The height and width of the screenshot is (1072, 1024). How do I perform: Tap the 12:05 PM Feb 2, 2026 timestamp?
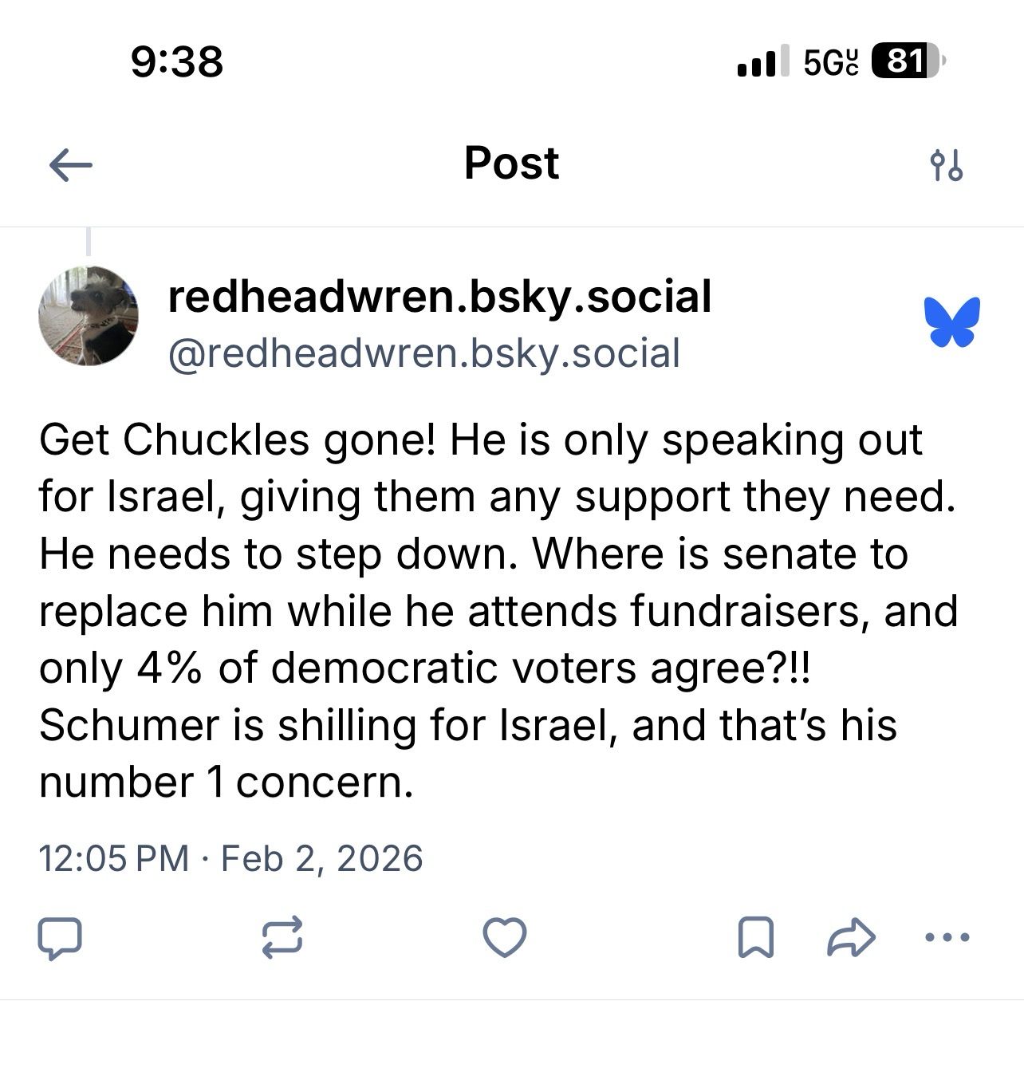(x=230, y=859)
